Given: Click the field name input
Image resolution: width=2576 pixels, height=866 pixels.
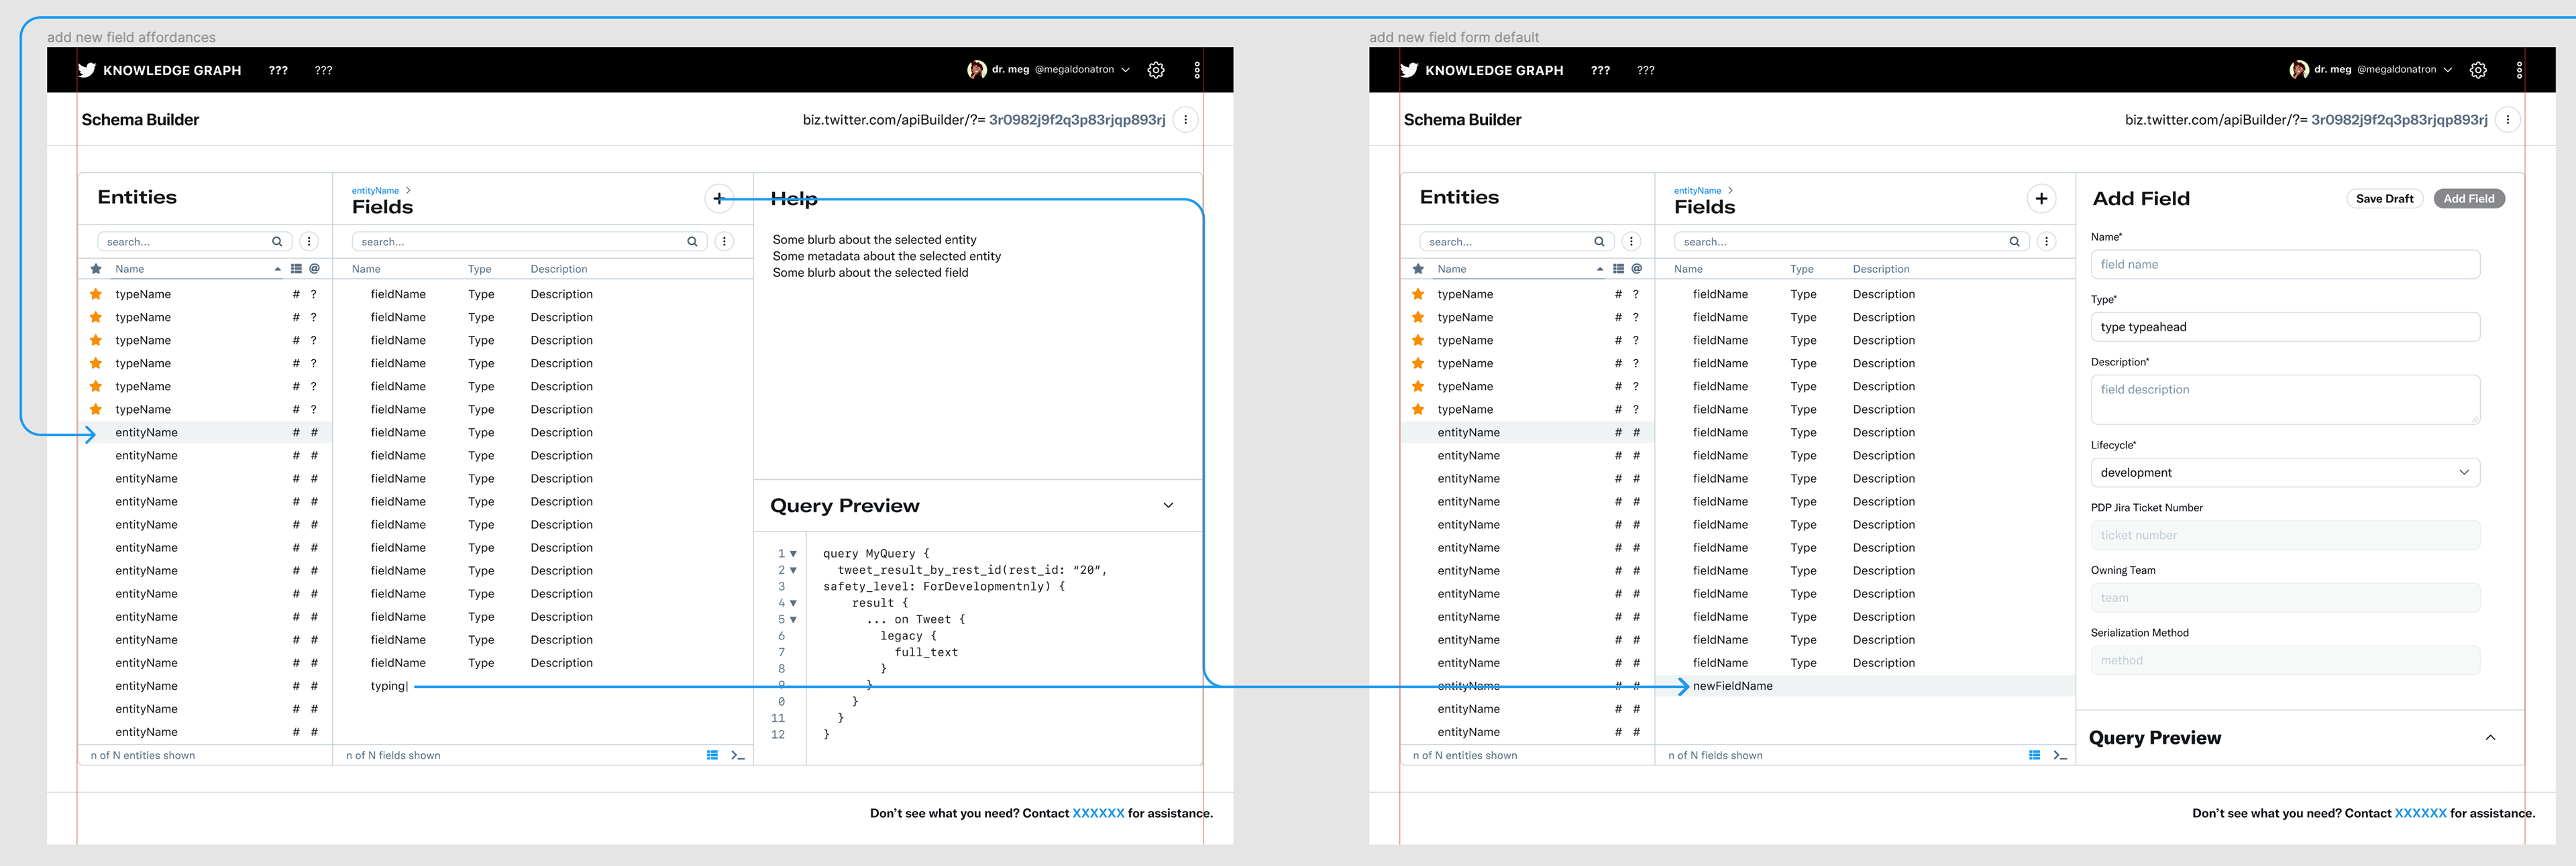Looking at the screenshot, I should pos(2285,265).
